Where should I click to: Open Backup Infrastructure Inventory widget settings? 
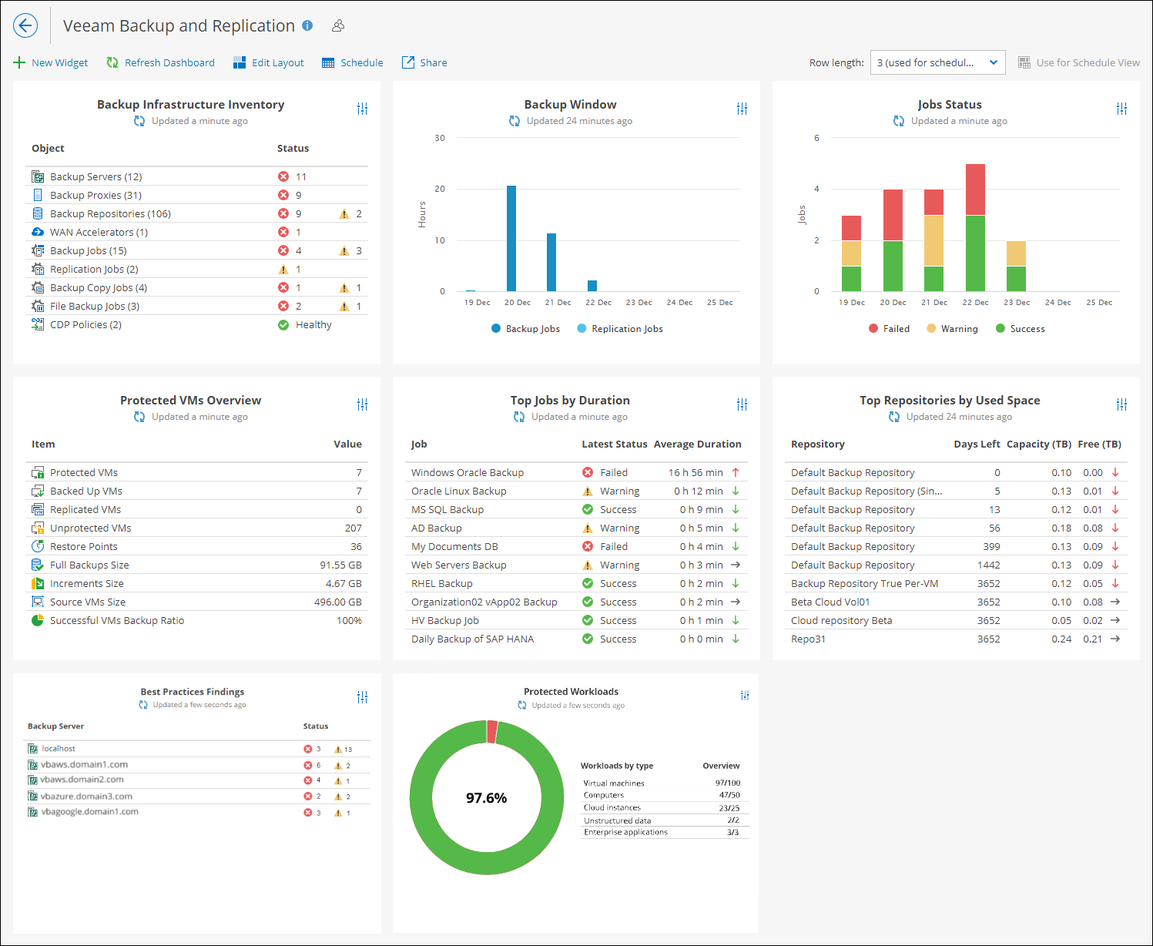[362, 109]
